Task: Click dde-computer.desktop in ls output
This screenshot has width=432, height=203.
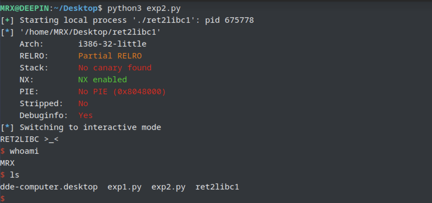Action: (49, 187)
